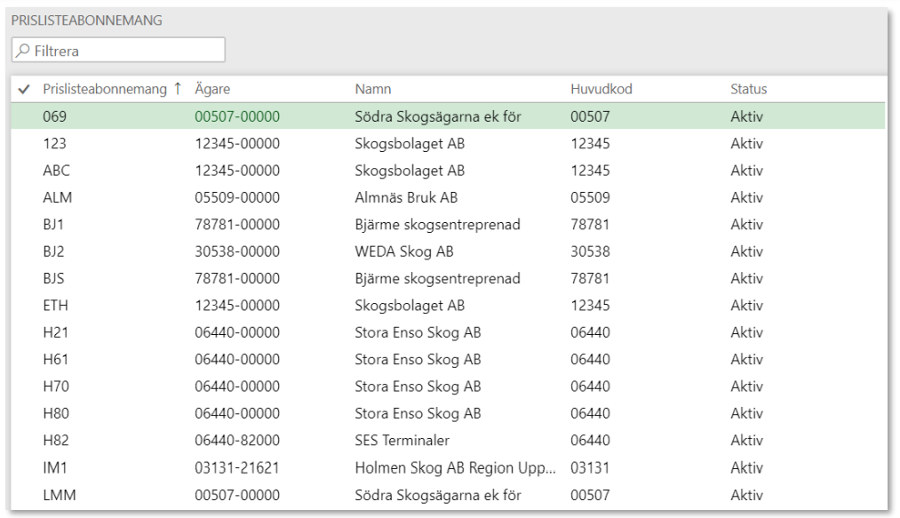Select the row with code BJ1

click(x=448, y=224)
